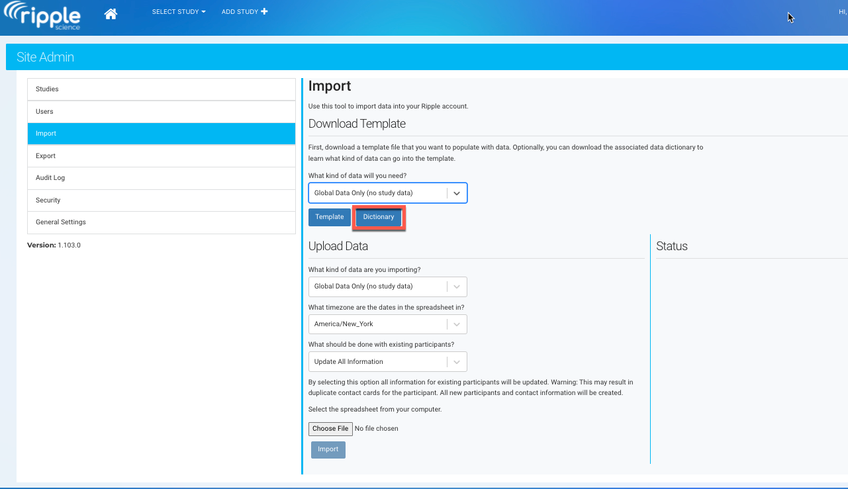Click Choose File to select spreadsheet
Viewport: 848px width, 489px height.
pyautogui.click(x=330, y=429)
